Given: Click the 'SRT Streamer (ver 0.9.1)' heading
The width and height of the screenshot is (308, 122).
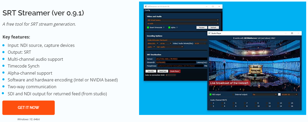Looking at the screenshot, I should (x=43, y=13).
